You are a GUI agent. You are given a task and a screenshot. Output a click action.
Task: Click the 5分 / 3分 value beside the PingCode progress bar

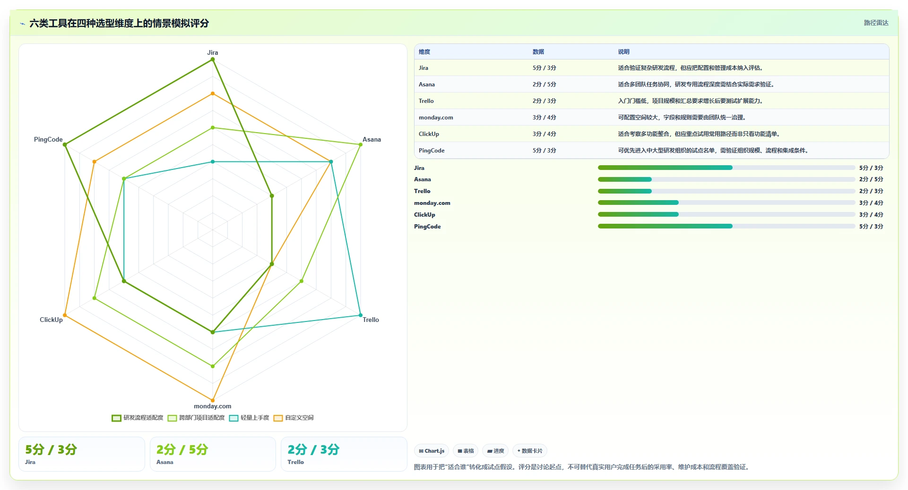(871, 226)
